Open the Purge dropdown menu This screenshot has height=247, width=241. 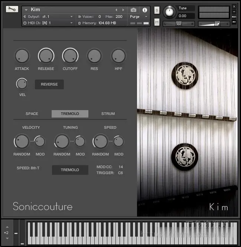point(139,16)
